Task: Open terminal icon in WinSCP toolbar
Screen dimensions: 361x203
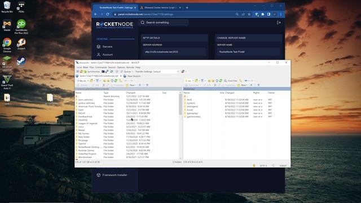Action: tap(103, 72)
